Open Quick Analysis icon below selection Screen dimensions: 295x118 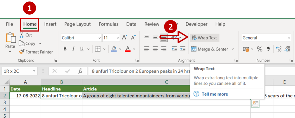coord(255,104)
